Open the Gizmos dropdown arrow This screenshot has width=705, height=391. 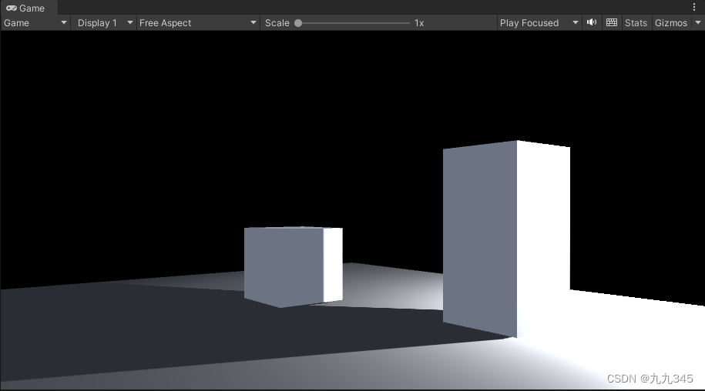[x=698, y=23]
